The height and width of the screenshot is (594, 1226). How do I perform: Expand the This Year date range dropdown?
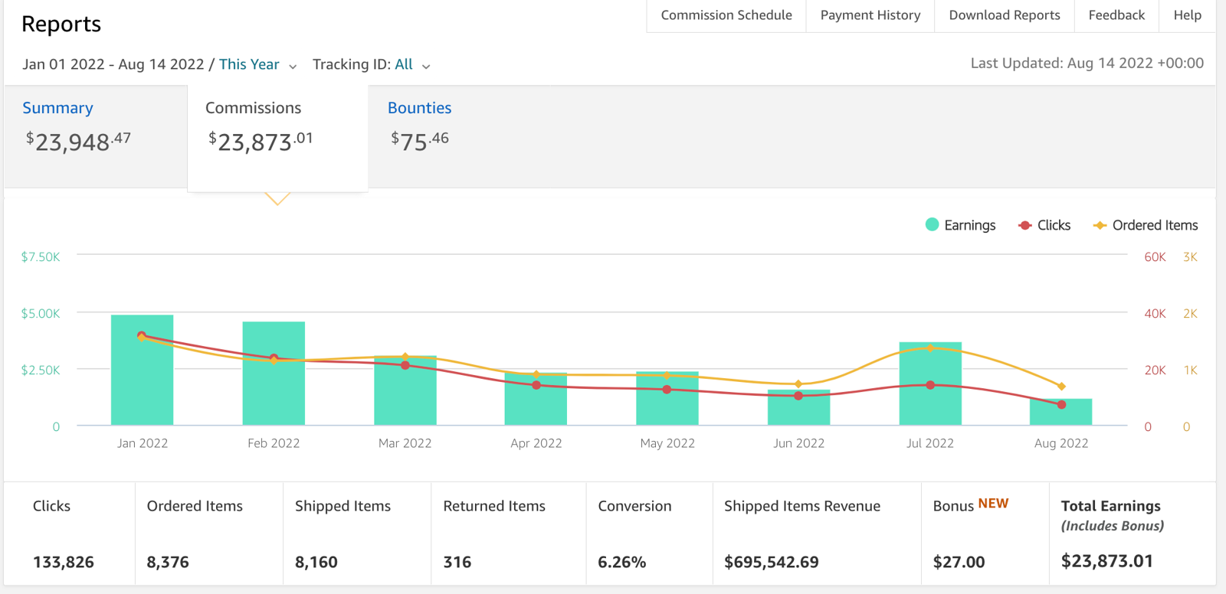pyautogui.click(x=257, y=64)
